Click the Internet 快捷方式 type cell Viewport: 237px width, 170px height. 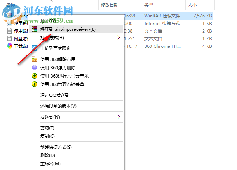[162, 24]
